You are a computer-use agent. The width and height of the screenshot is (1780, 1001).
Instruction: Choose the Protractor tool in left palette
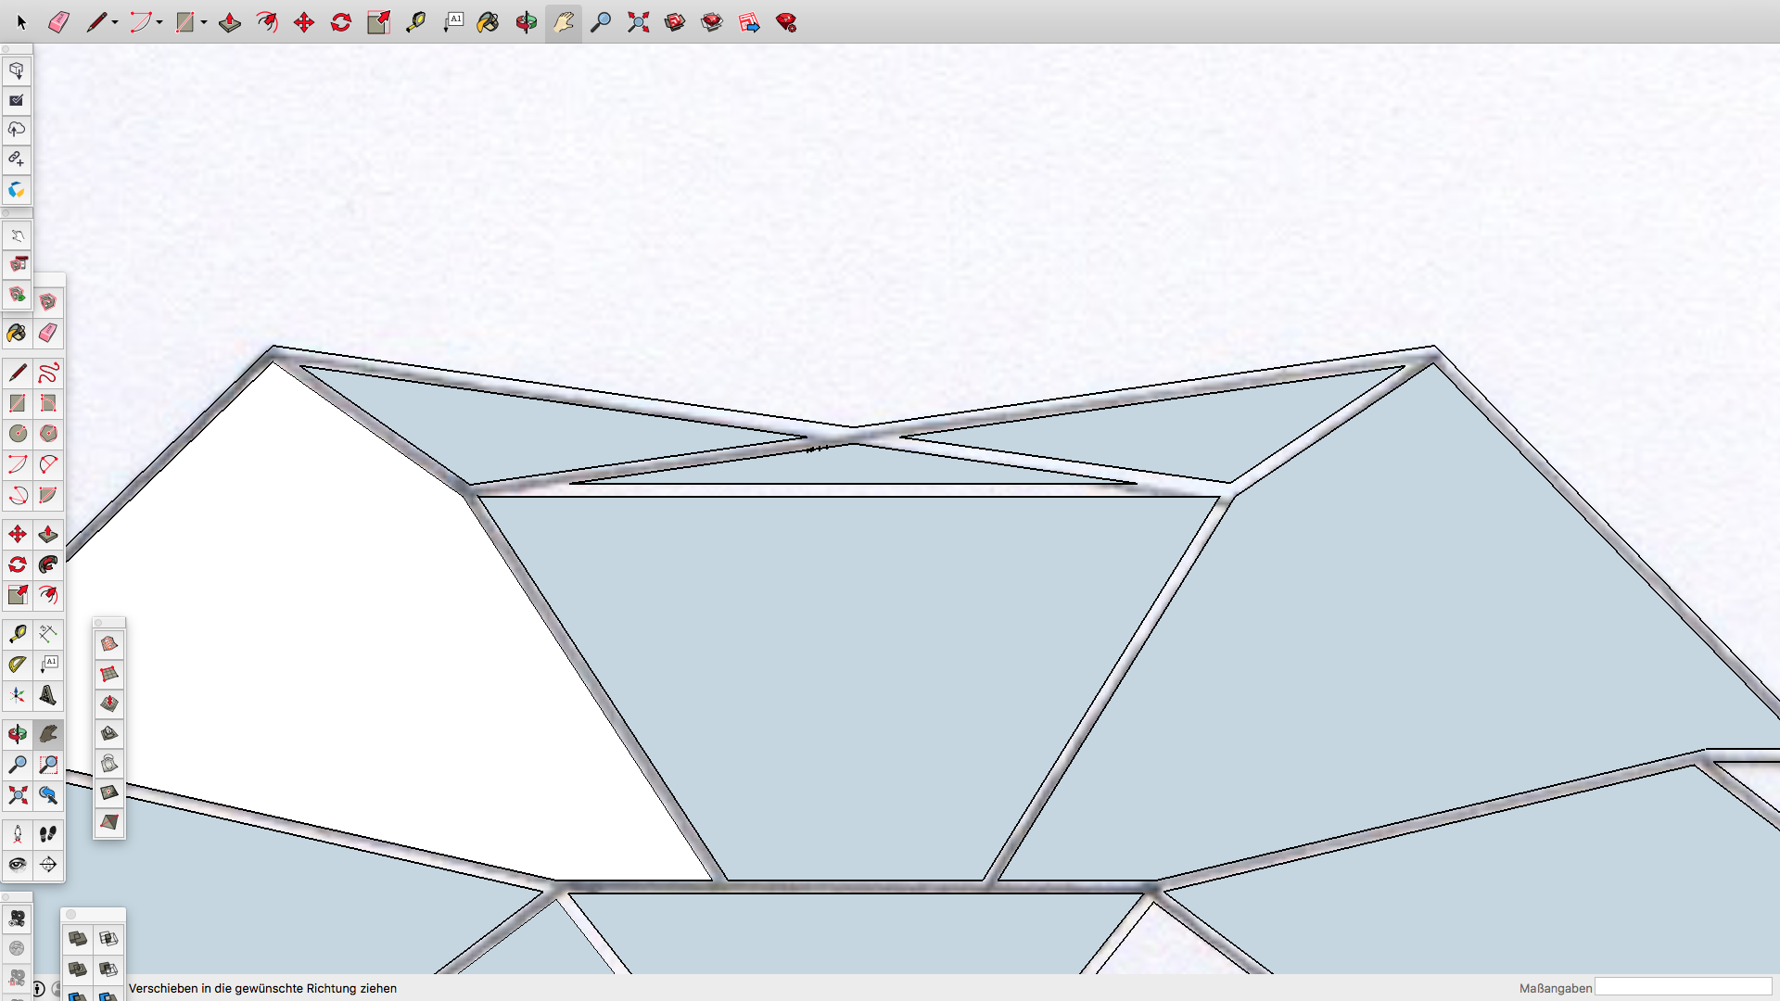tap(18, 665)
